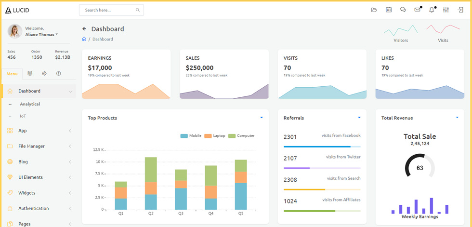Select the Analytical submenu item

point(30,104)
